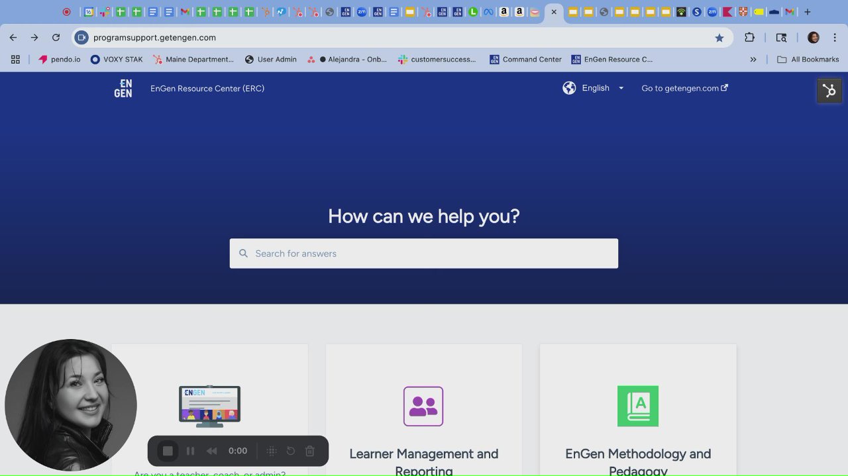Pause the recording
The height and width of the screenshot is (476, 848).
[x=190, y=451]
